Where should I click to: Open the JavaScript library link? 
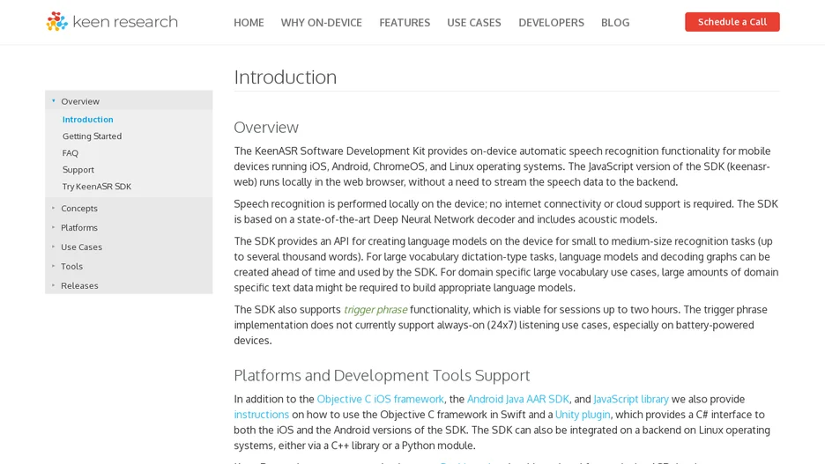pos(631,399)
